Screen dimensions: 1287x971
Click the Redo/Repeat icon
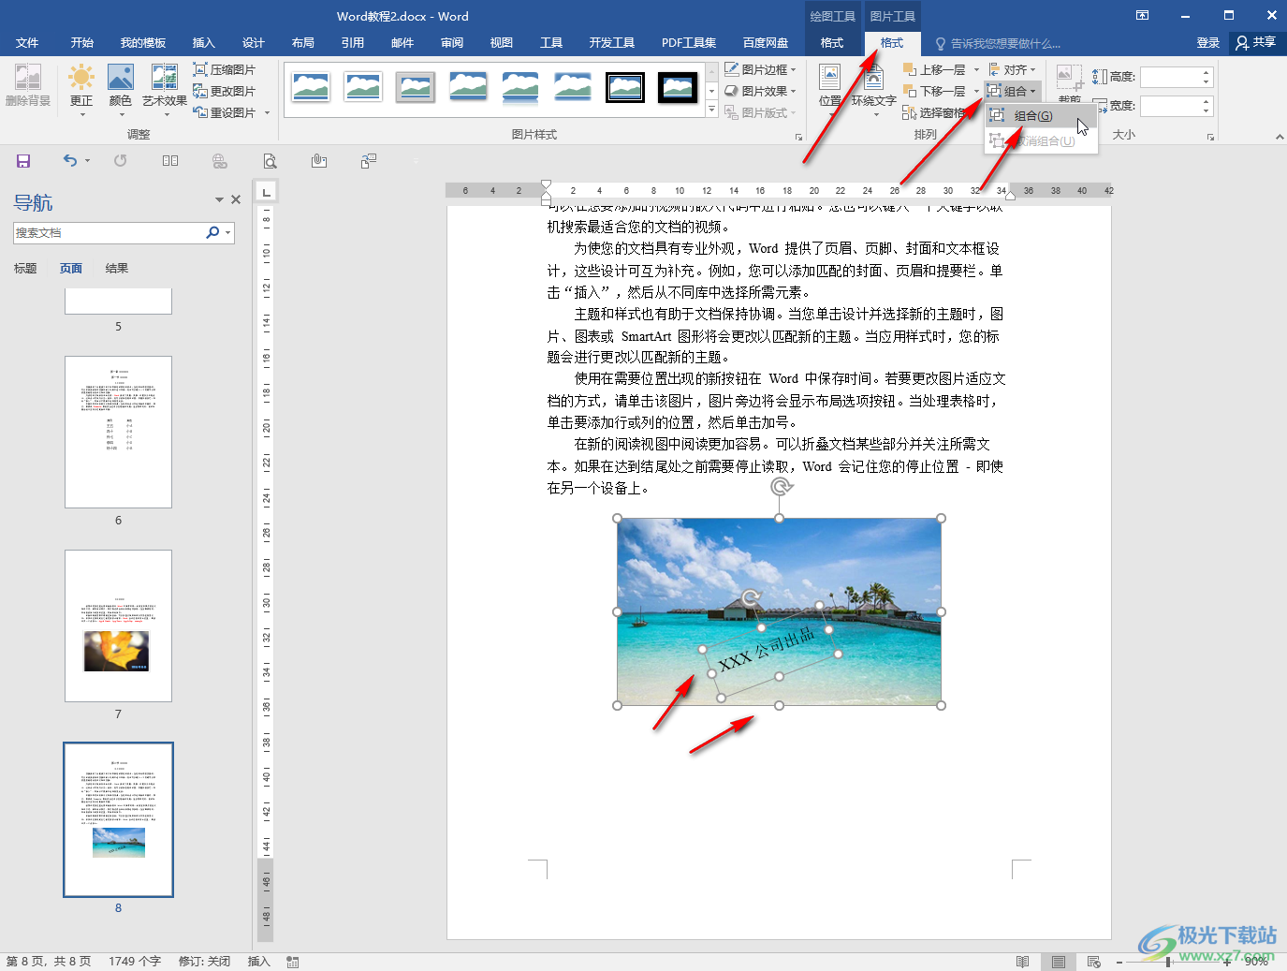pyautogui.click(x=121, y=161)
